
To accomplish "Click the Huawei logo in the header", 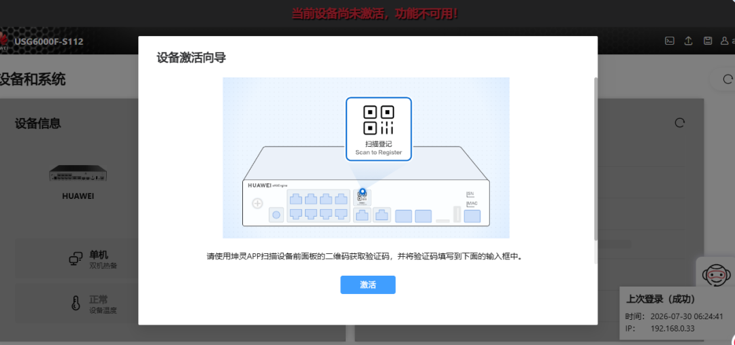I will [x=4, y=41].
